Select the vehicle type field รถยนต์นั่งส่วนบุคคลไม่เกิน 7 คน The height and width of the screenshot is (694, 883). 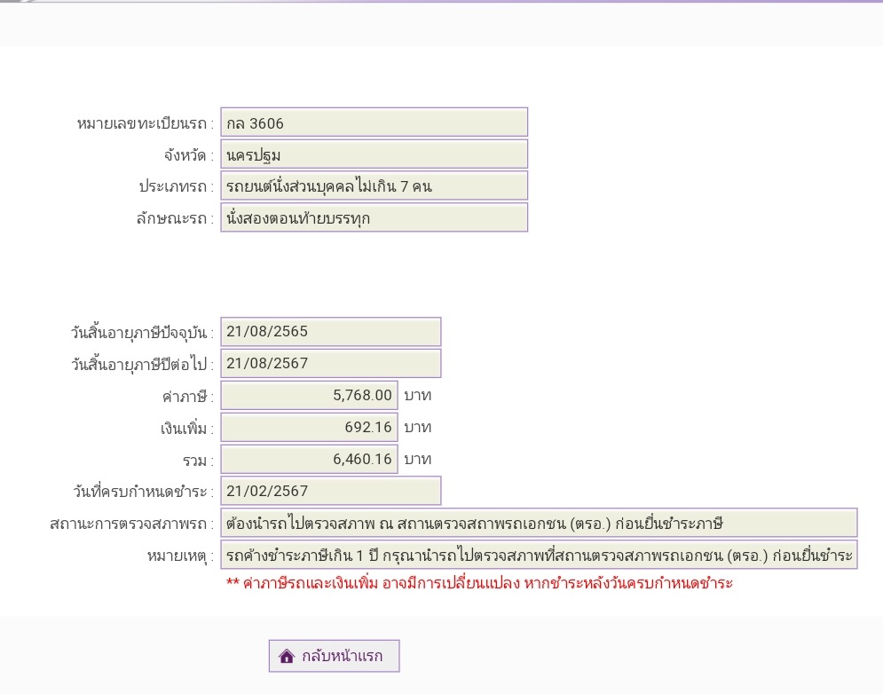point(374,185)
